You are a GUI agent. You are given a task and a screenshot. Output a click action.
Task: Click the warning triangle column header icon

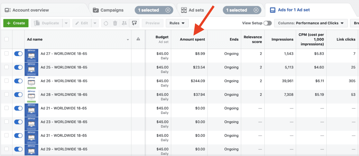click(138, 39)
